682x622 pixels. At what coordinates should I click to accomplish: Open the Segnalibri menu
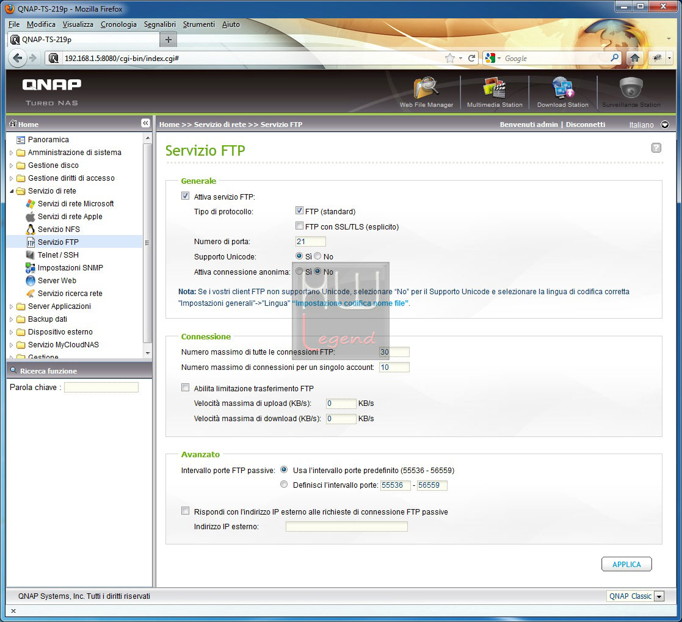tap(160, 24)
